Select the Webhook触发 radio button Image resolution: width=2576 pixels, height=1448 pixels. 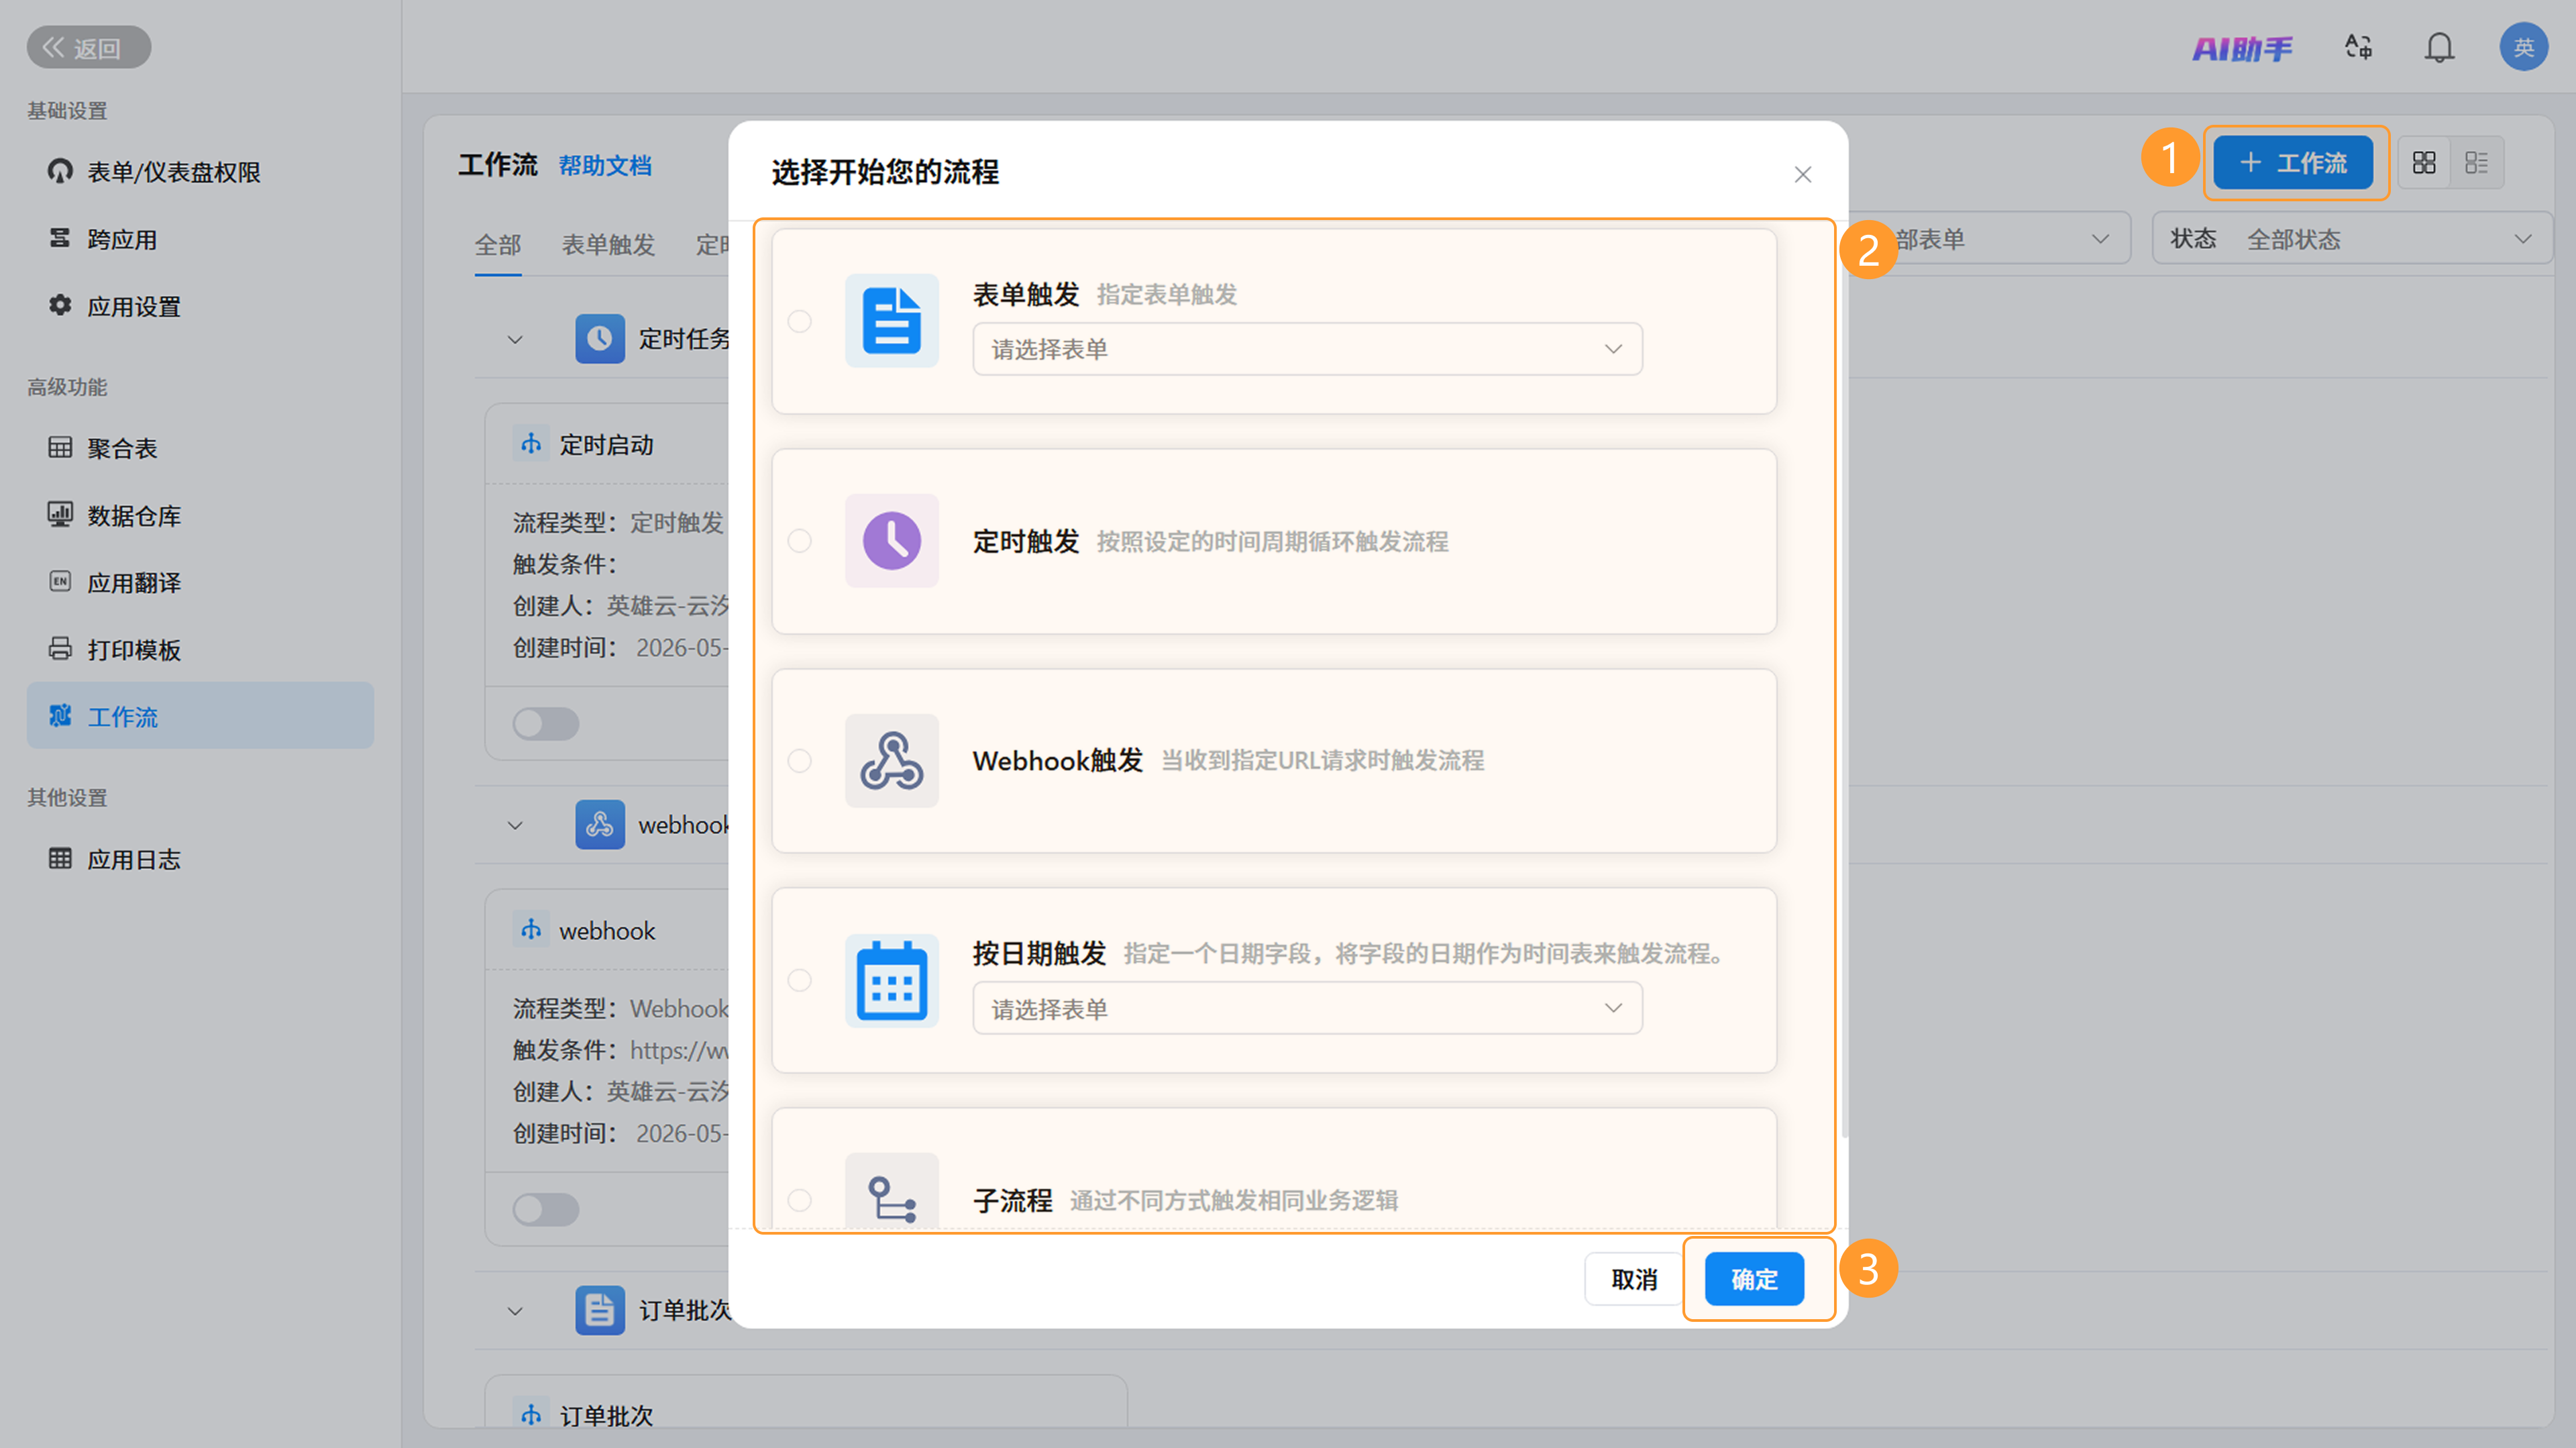(799, 761)
